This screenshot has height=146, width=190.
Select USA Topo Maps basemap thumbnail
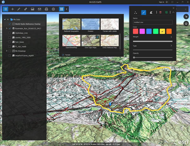pos(91,41)
